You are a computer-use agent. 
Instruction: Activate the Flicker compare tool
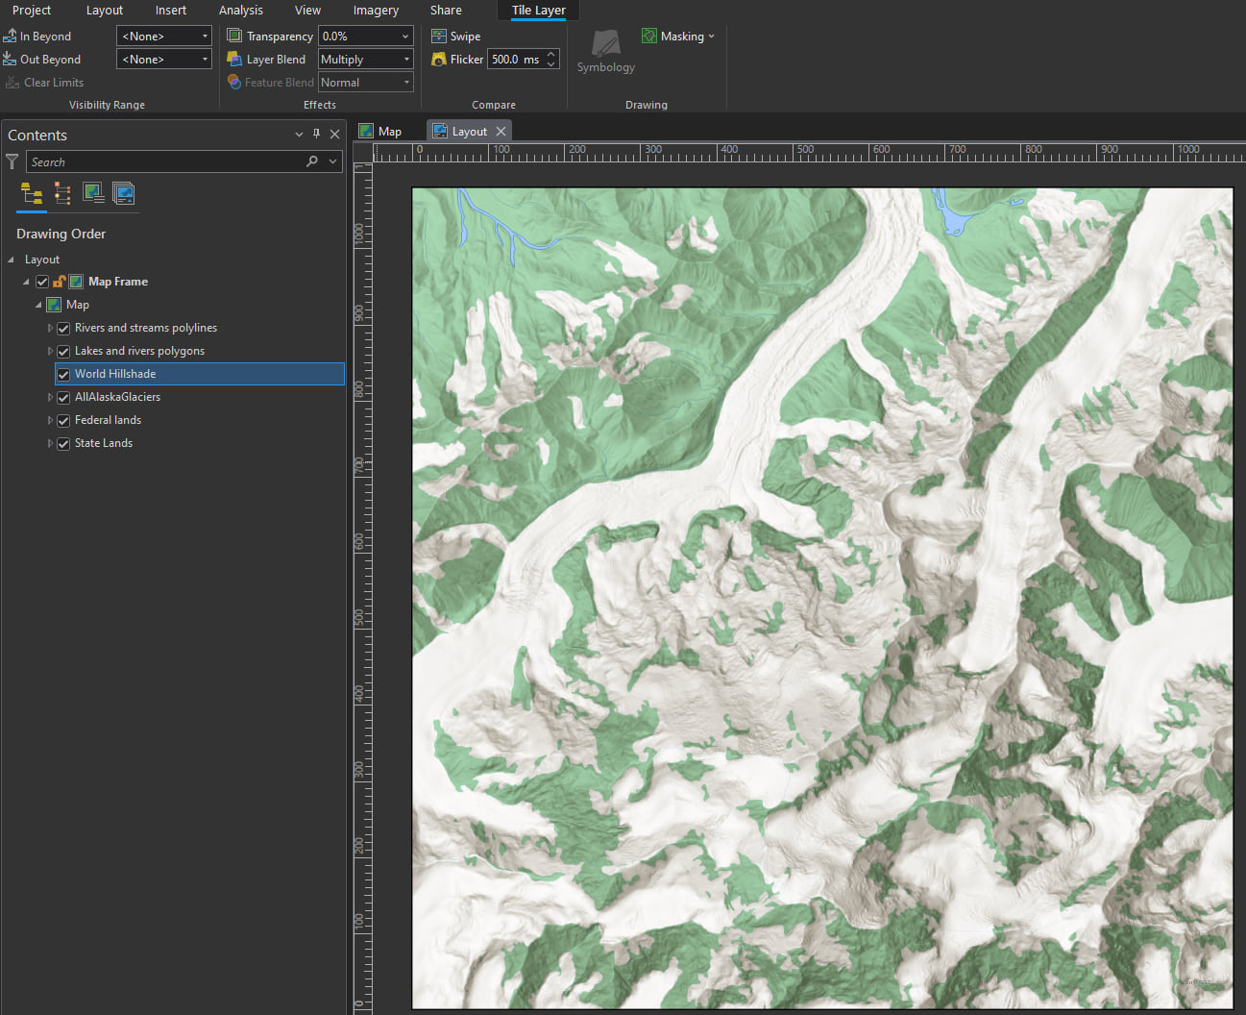click(x=455, y=59)
